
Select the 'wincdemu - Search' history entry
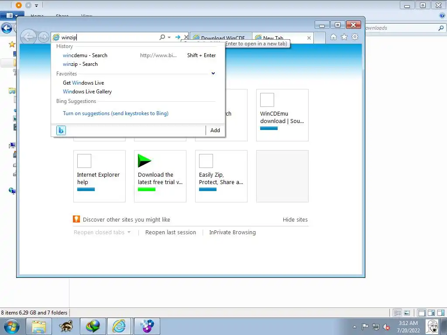[x=85, y=55]
